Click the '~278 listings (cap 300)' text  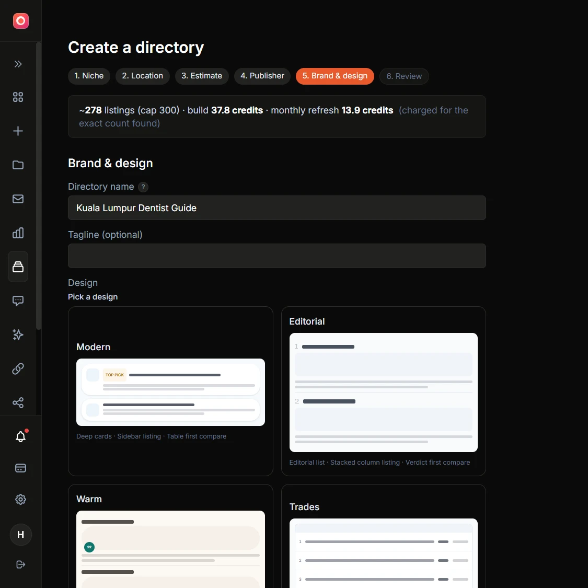click(x=129, y=110)
